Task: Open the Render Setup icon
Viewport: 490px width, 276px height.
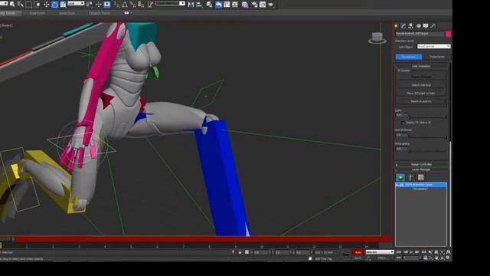Action: 254,5
